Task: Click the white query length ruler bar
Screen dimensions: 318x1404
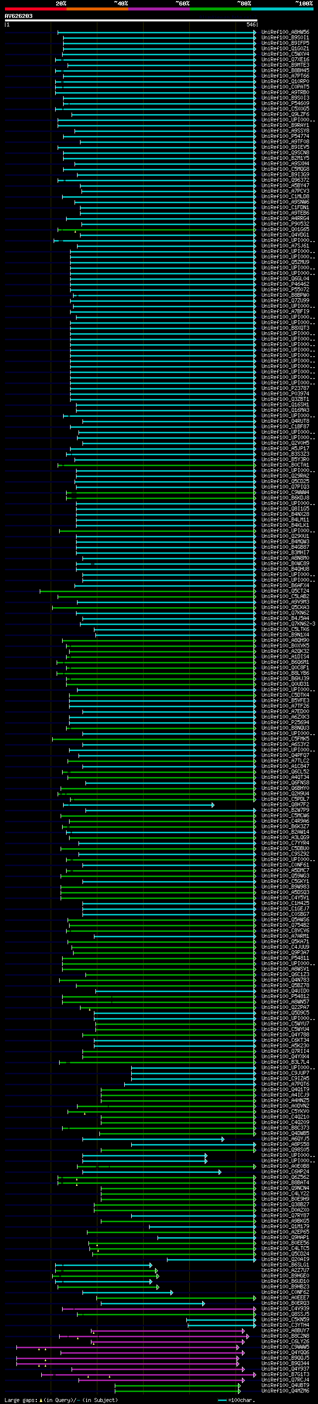Action: (131, 21)
